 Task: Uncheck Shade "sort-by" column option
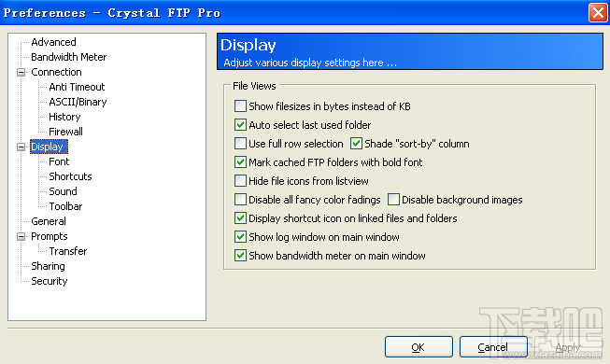pyautogui.click(x=356, y=144)
